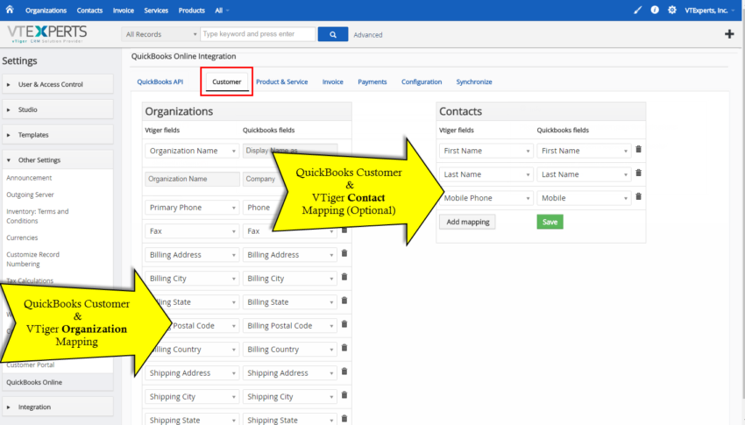Delete the Shipping State mapping row
The image size is (745, 425).
344,419
